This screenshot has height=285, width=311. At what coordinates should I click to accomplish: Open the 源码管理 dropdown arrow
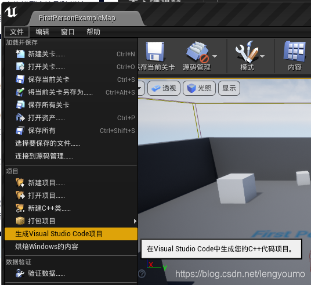[x=215, y=56]
